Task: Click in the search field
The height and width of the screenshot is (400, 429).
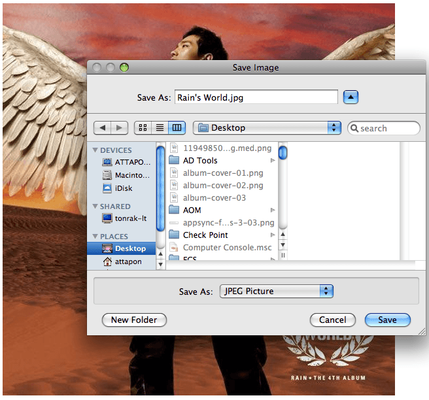Action: point(384,128)
